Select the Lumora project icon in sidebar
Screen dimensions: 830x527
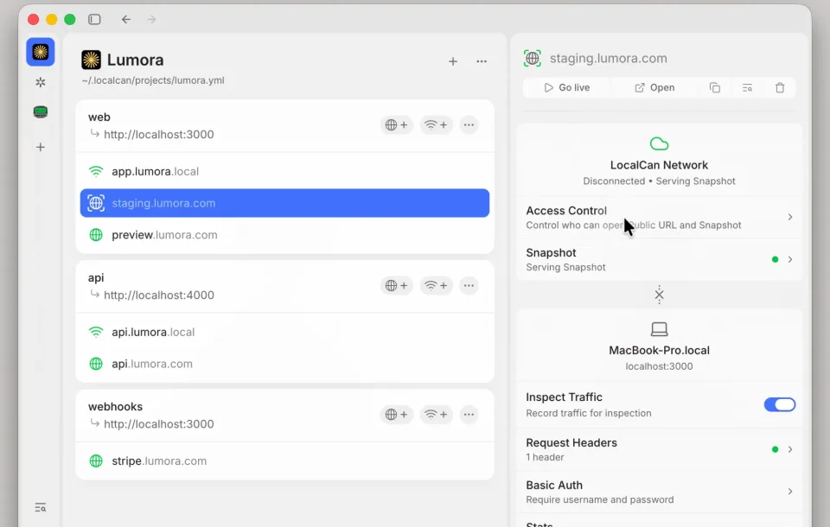tap(41, 52)
